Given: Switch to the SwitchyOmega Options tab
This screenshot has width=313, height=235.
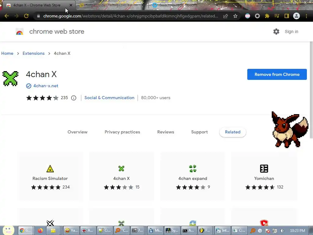Looking at the screenshot, I should click(x=178, y=5).
